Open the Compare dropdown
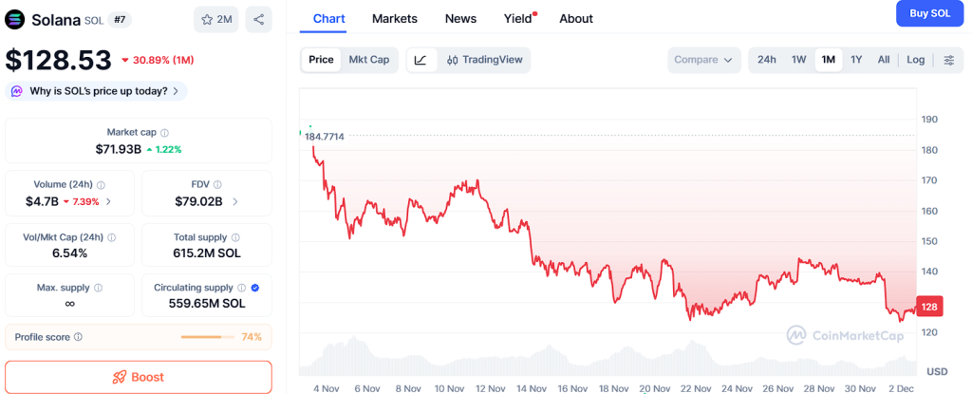 [703, 60]
